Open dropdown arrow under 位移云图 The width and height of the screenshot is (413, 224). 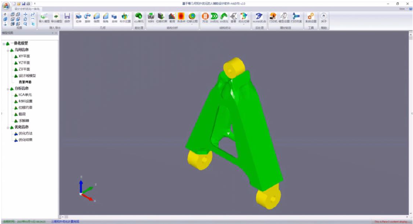192,24
